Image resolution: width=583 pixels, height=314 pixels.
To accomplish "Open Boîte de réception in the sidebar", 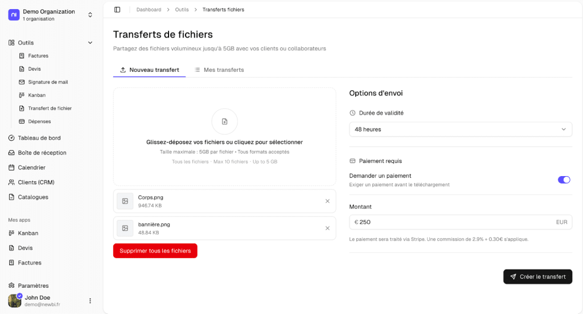I will tap(42, 153).
